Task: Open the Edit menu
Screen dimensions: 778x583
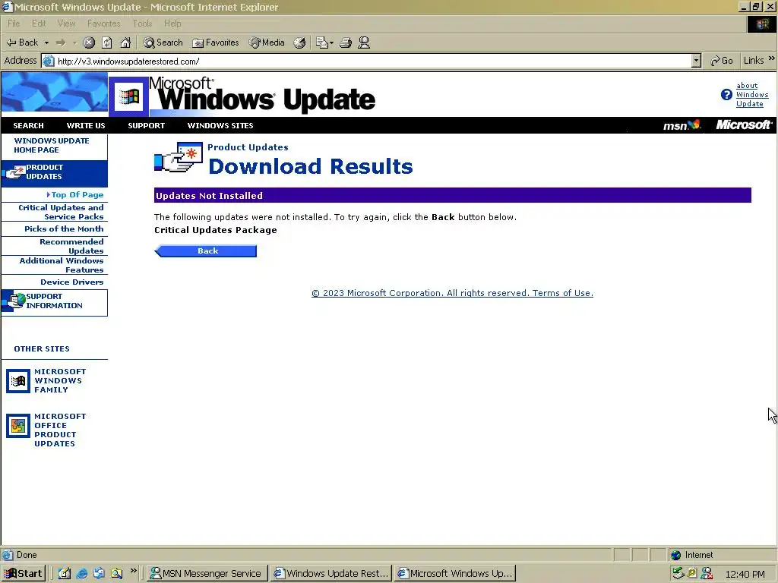Action: (x=39, y=24)
